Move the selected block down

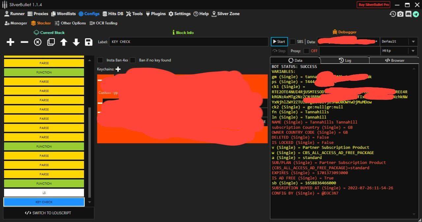76,42
